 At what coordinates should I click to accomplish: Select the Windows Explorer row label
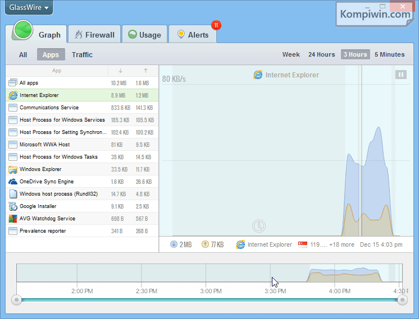[40, 169]
